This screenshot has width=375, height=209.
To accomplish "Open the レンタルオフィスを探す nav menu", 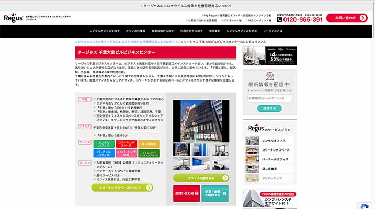I will coord(105,31).
